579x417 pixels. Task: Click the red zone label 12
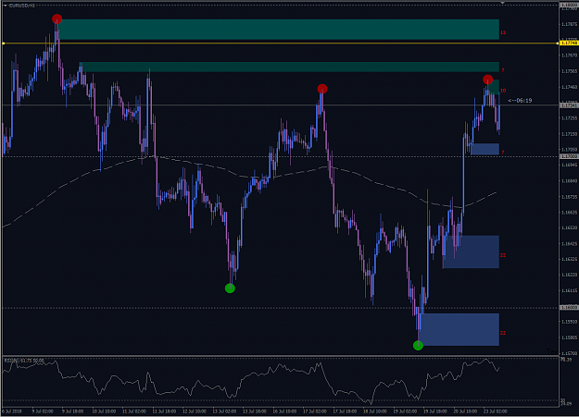coord(503,32)
